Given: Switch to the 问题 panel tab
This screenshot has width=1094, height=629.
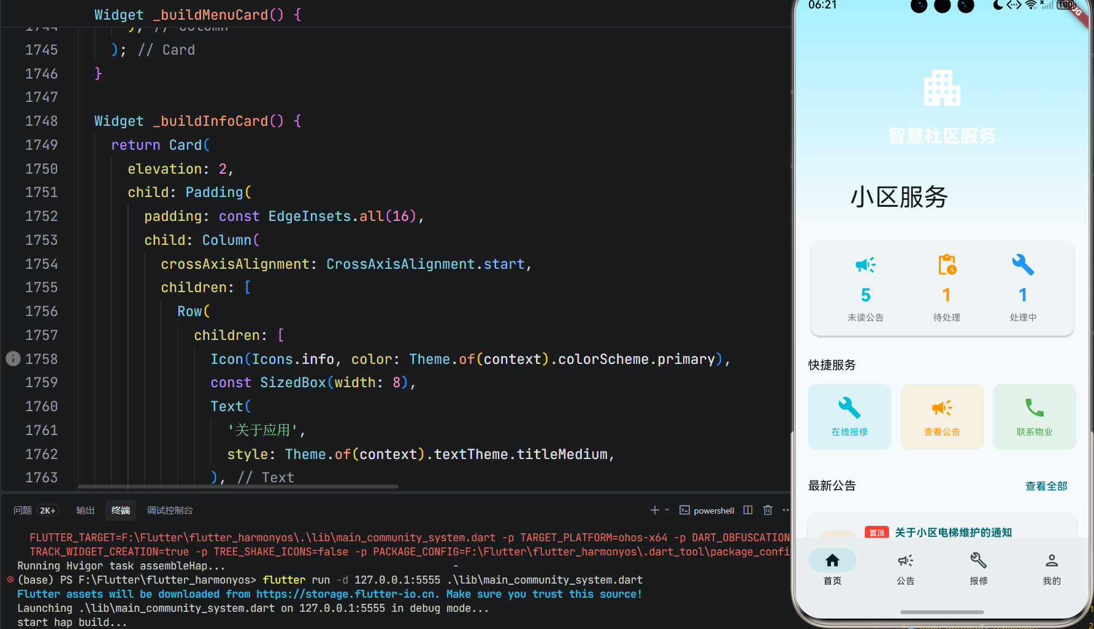Looking at the screenshot, I should [23, 511].
